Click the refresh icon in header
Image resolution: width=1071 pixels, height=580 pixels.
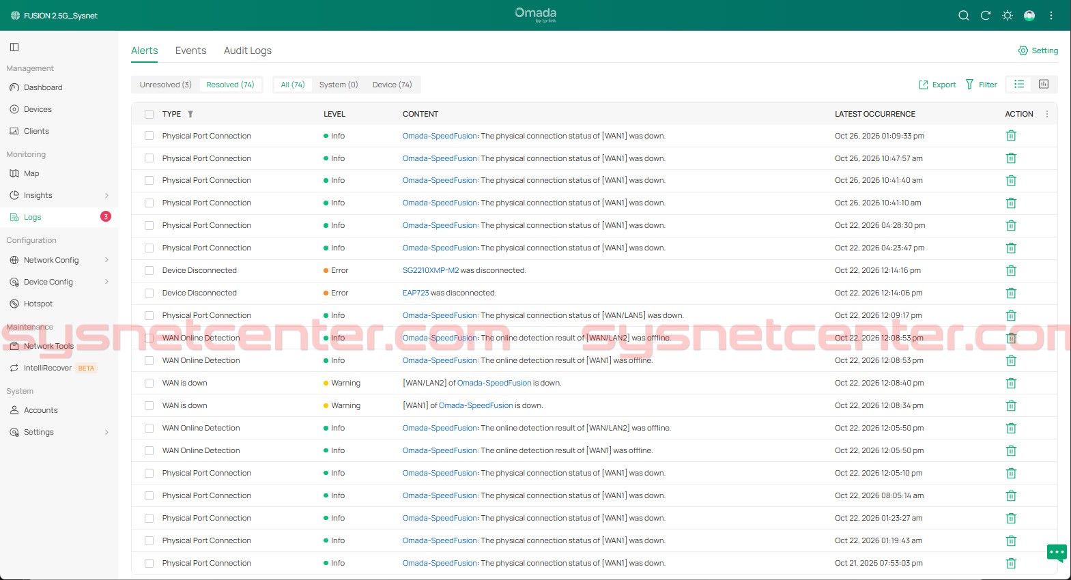point(985,16)
